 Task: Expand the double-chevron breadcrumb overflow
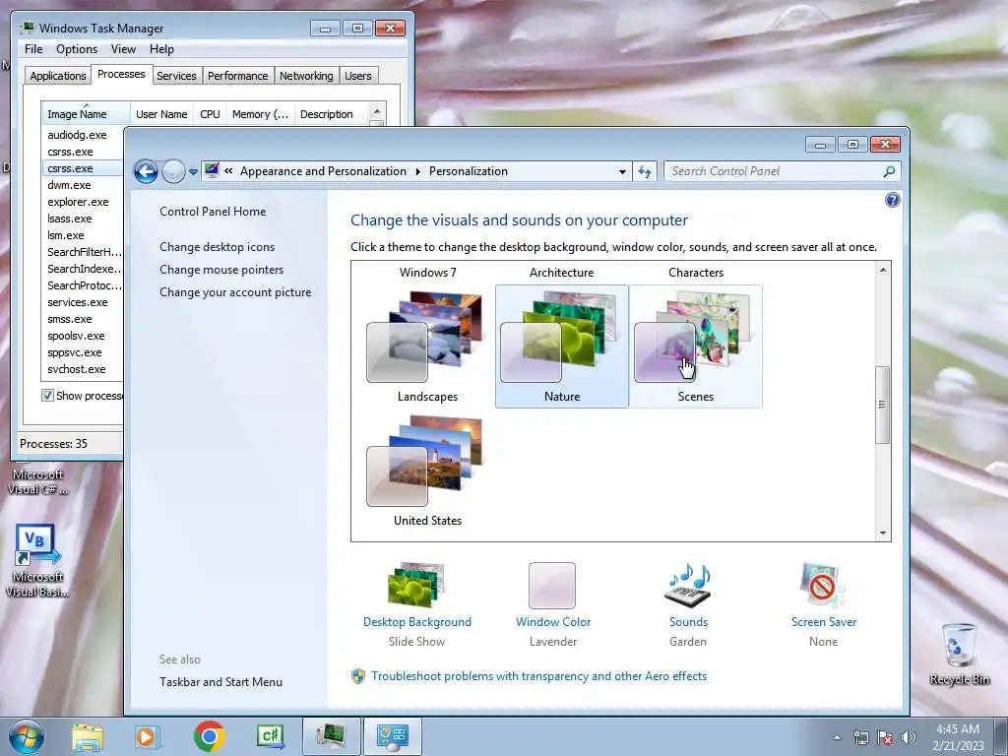coord(228,171)
